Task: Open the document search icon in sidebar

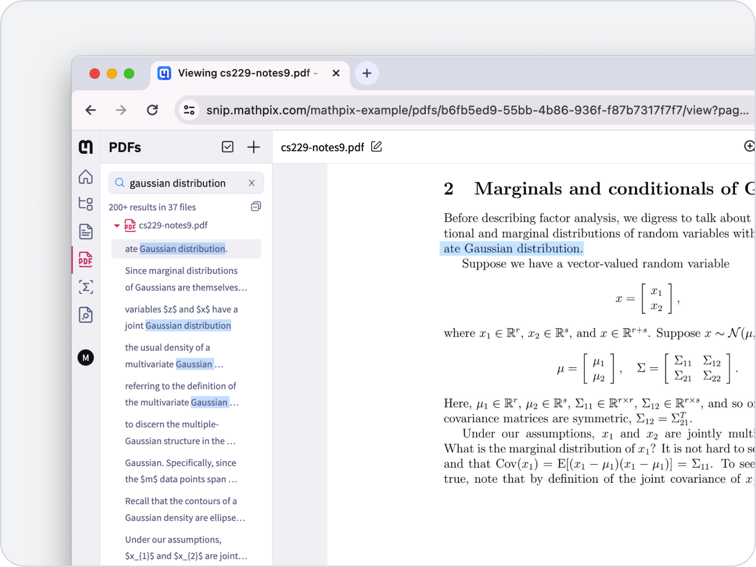Action: (x=86, y=315)
